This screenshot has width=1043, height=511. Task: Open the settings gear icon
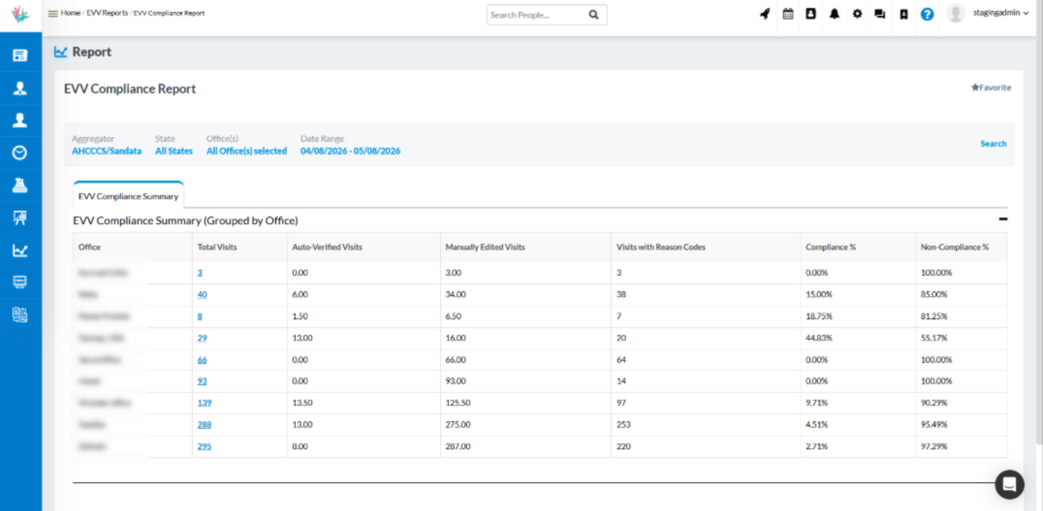pyautogui.click(x=857, y=14)
